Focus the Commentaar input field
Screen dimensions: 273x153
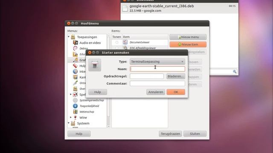click(x=157, y=83)
